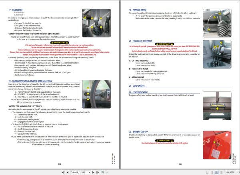Click 'B - TILTING THE MAST' text

[x=138, y=69]
